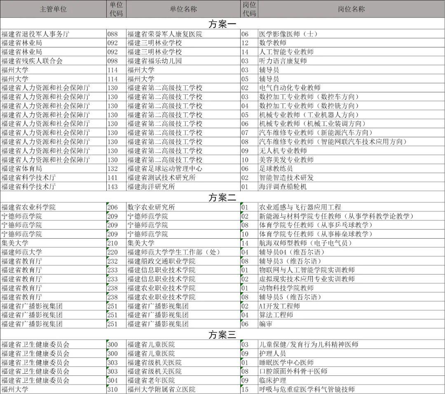Image resolution: width=445 pixels, height=394 pixels.
Task: Select the 方案一 section heading
Action: tap(222, 23)
